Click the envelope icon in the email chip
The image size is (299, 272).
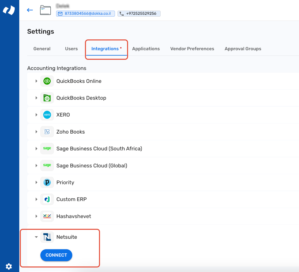[x=60, y=14]
